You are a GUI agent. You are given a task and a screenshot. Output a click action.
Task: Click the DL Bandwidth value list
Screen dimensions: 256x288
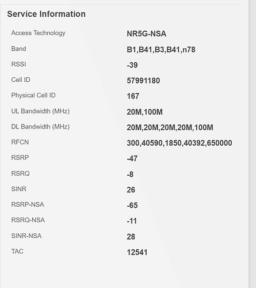coord(170,127)
